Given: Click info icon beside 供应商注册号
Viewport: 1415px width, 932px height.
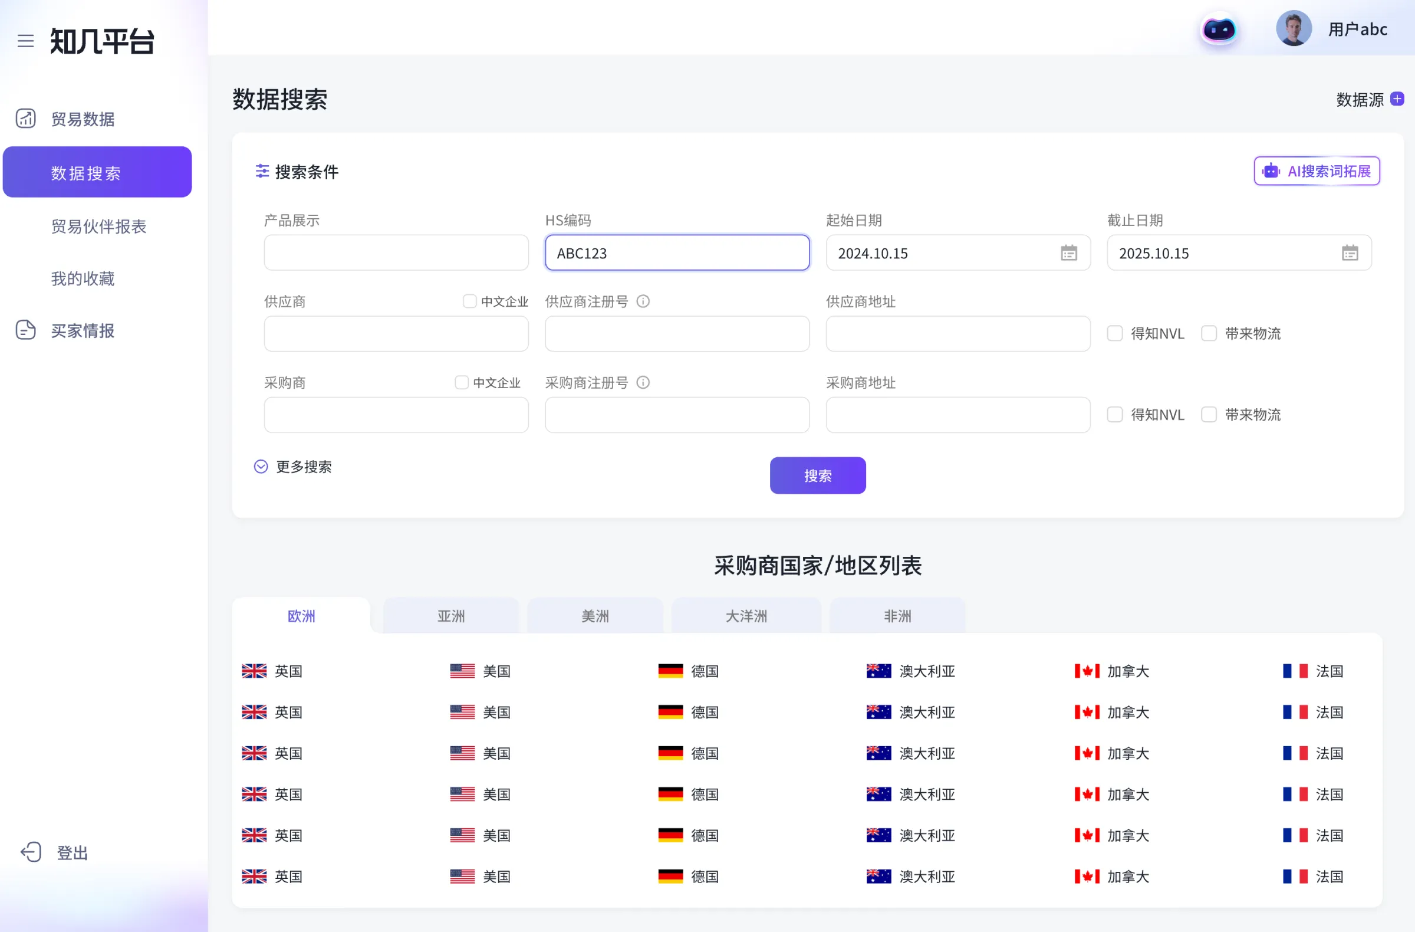Looking at the screenshot, I should point(643,301).
